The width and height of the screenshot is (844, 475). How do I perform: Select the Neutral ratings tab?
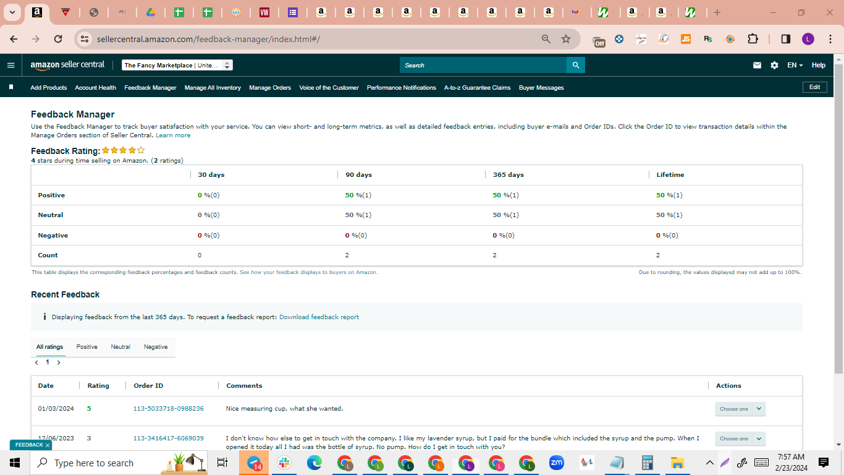tap(120, 347)
